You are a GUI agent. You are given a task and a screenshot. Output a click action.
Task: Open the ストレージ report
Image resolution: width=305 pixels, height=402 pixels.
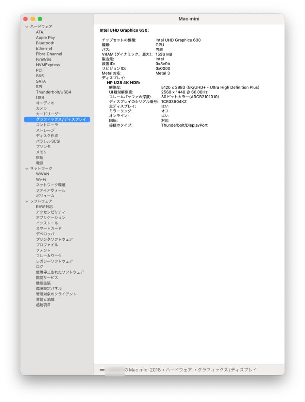[x=45, y=130]
